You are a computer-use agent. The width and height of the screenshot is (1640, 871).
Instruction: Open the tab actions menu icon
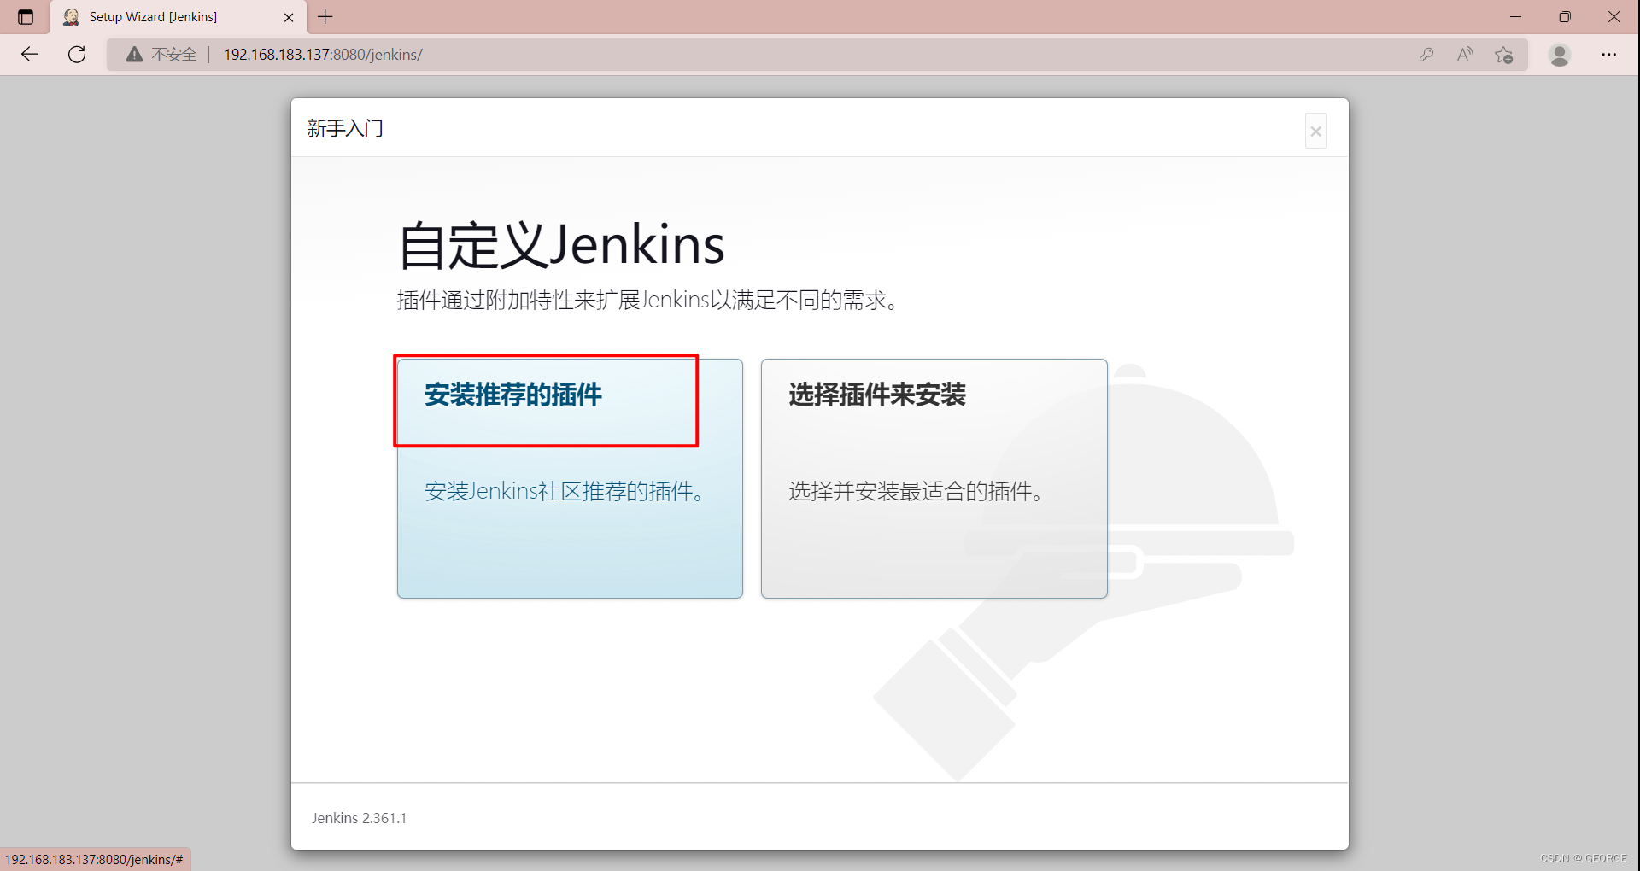[x=26, y=17]
